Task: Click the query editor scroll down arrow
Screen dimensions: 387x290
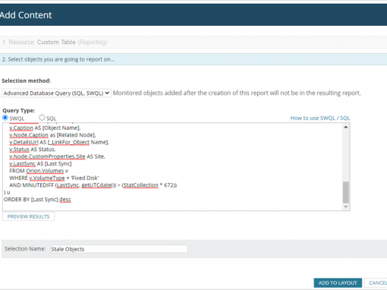Action: [x=346, y=206]
